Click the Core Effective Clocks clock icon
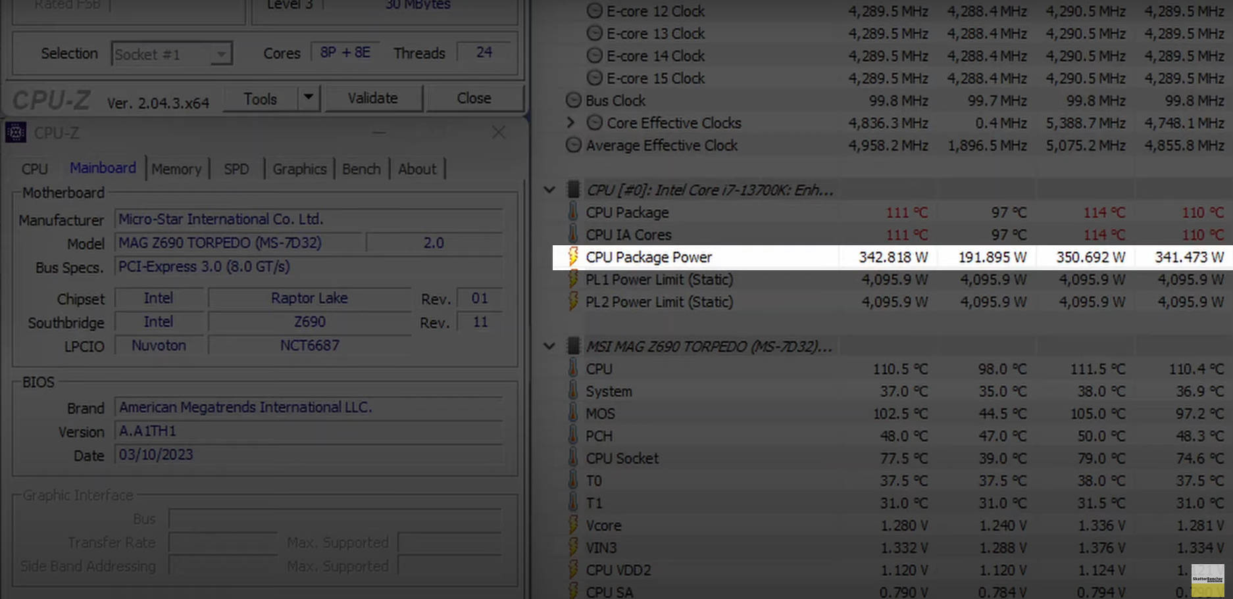 [x=594, y=123]
